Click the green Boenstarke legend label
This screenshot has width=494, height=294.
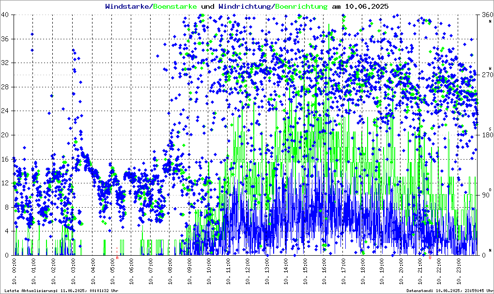tap(175, 7)
